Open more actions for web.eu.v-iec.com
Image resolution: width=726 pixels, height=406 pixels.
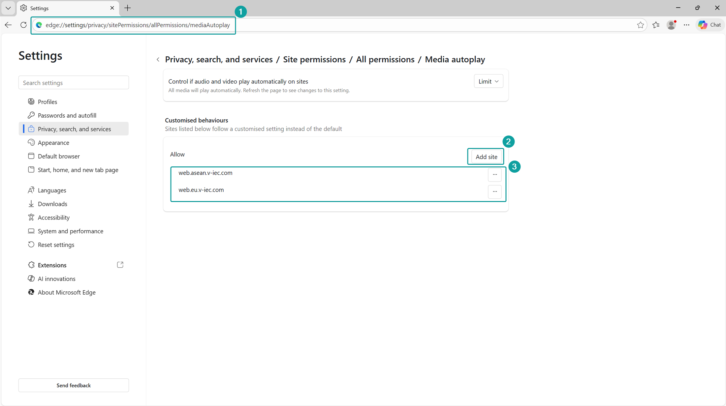click(494, 191)
